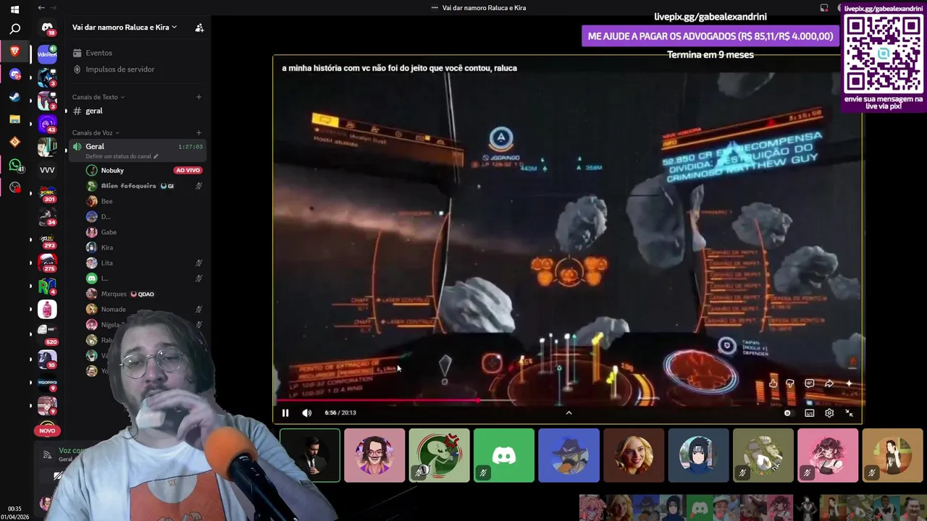Open the VVV server in sidebar
The image size is (927, 521).
tap(47, 170)
